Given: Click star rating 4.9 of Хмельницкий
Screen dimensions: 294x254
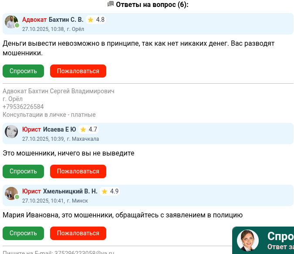Looking at the screenshot, I should pos(110,191).
